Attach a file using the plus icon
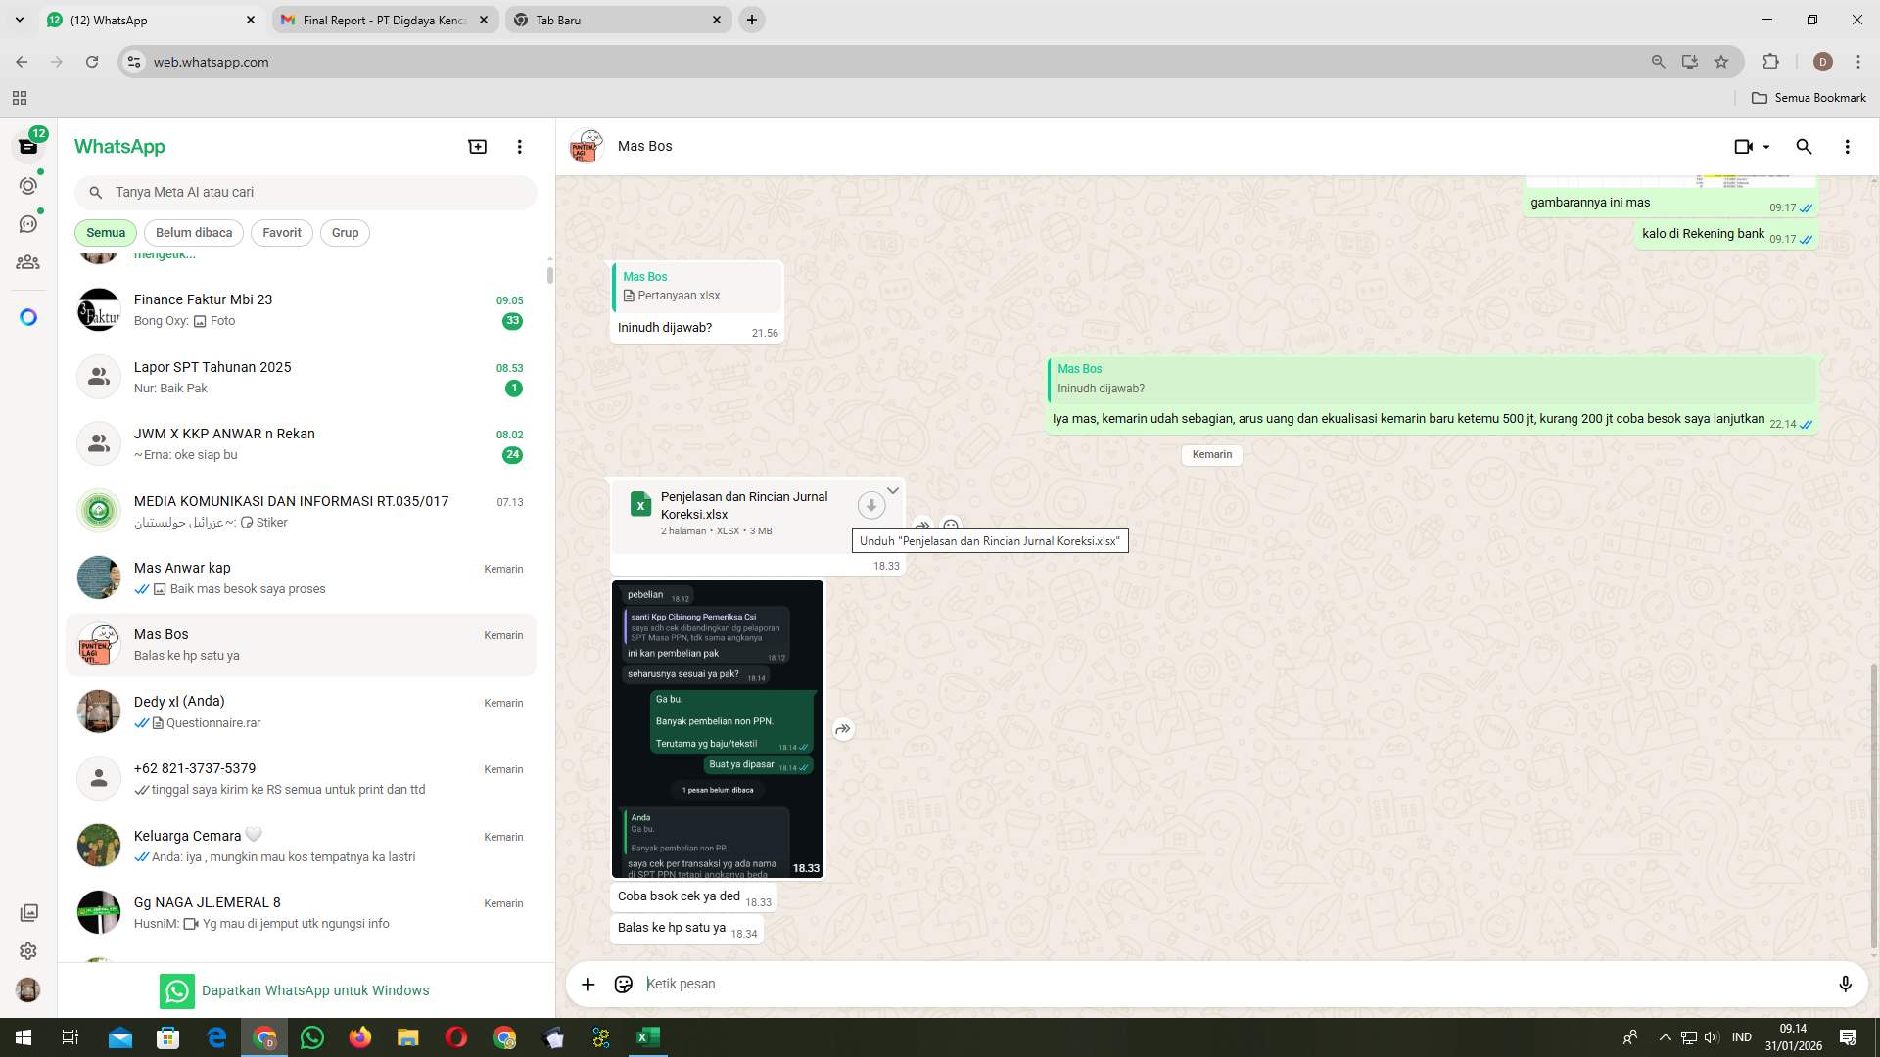The height and width of the screenshot is (1057, 1880). (x=587, y=984)
